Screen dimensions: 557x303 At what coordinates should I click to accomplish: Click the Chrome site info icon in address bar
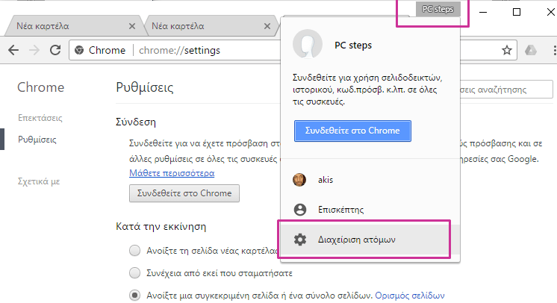79,50
